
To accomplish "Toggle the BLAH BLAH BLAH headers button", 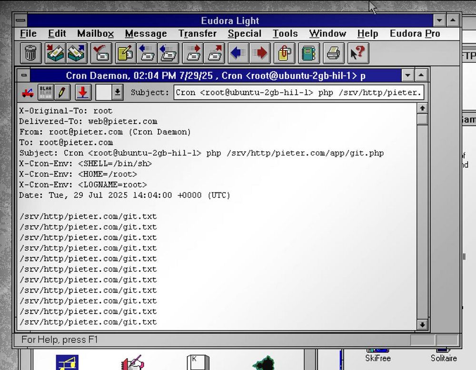I will tap(46, 92).
